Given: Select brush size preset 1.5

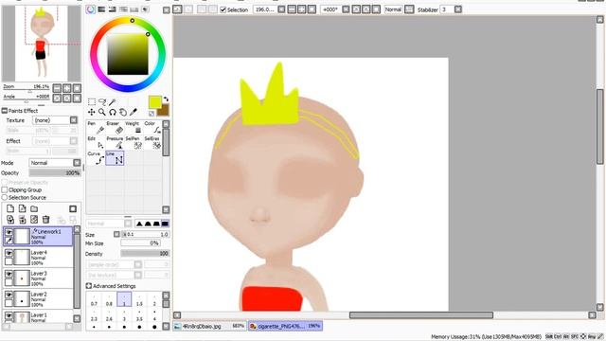Looking at the screenshot, I should pyautogui.click(x=139, y=300).
